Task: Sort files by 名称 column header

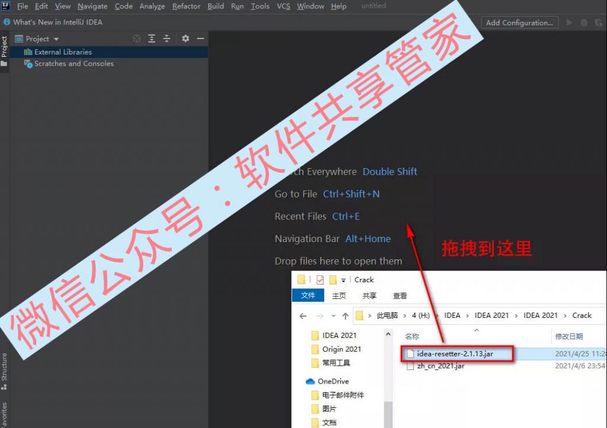Action: tap(412, 336)
